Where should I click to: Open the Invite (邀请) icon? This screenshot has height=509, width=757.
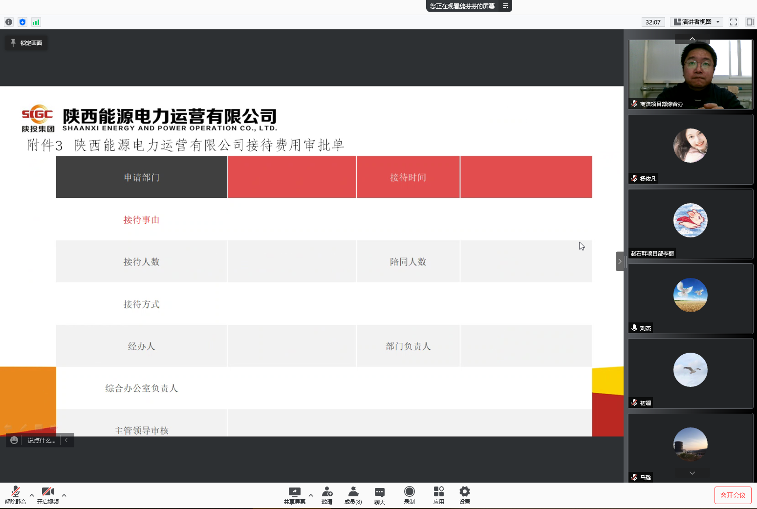[x=327, y=495]
